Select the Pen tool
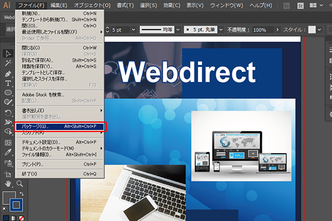 pos(8,74)
